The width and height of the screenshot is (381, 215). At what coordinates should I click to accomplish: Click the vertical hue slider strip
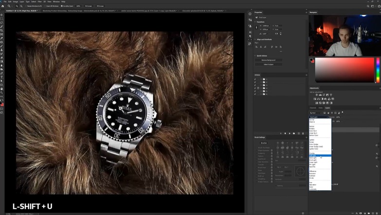[x=378, y=70]
